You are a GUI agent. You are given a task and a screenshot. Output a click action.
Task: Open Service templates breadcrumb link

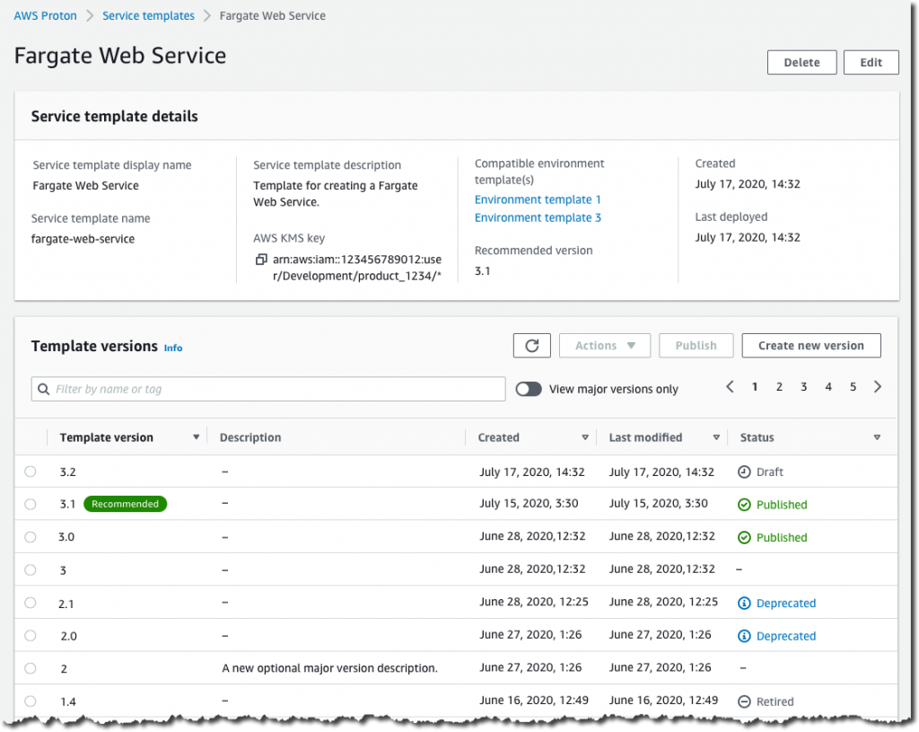tap(148, 16)
